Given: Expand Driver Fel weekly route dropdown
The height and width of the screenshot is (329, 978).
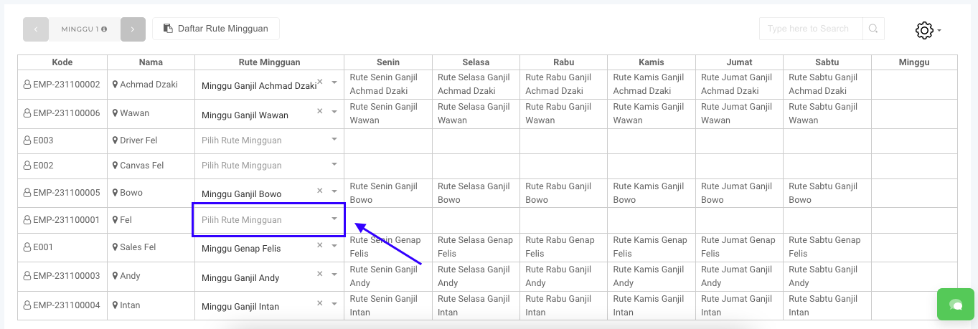Looking at the screenshot, I should pyautogui.click(x=334, y=140).
